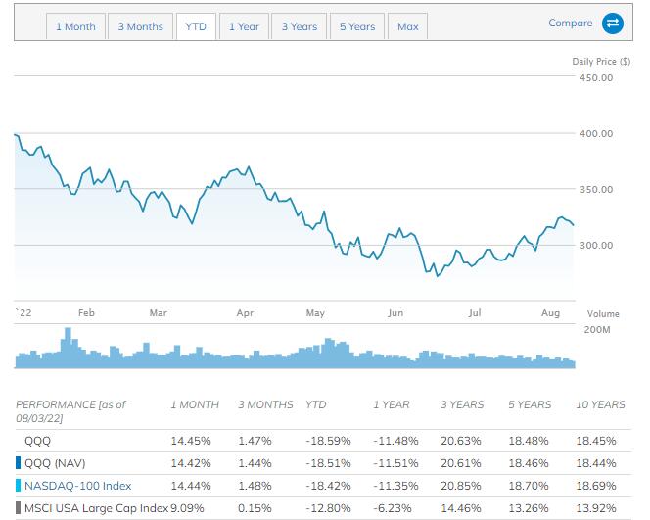Image resolution: width=650 pixels, height=520 pixels.
Task: Select the QQQ row label
Action: click(x=38, y=441)
